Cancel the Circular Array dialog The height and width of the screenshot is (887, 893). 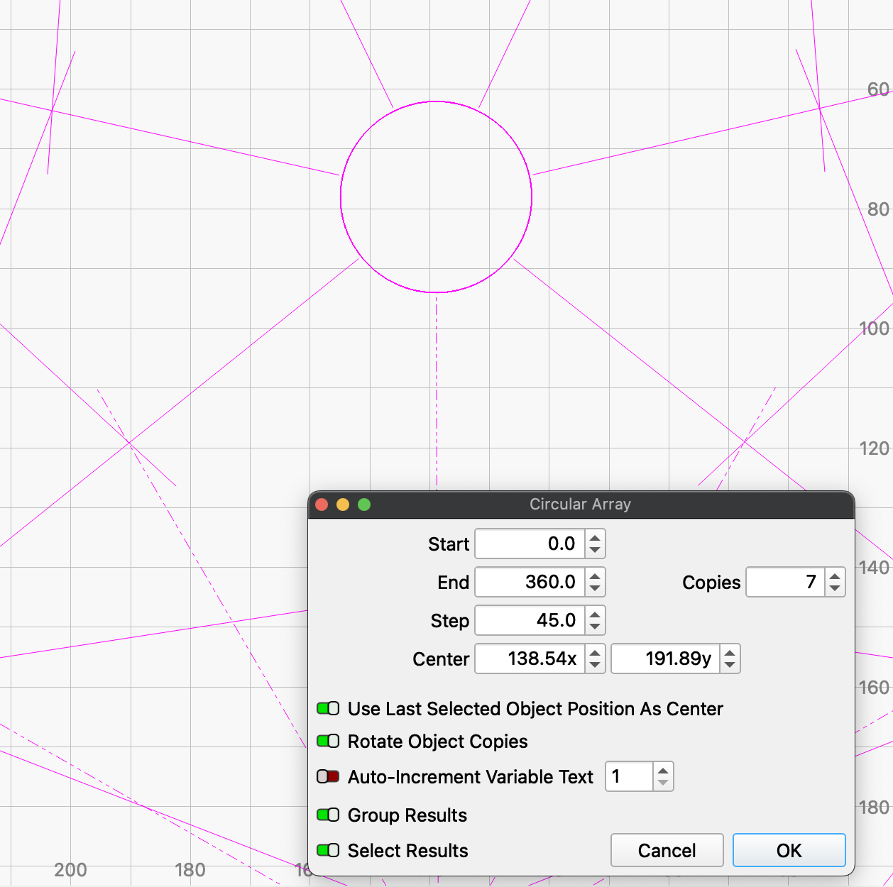pos(667,850)
